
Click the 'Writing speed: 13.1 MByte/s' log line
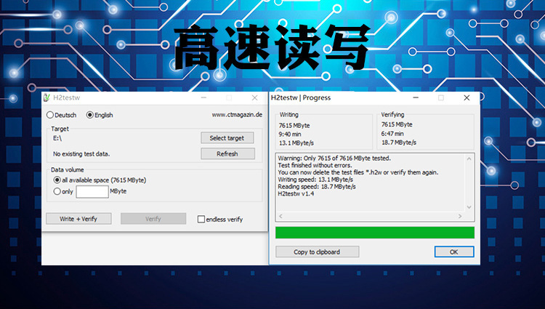click(x=315, y=180)
